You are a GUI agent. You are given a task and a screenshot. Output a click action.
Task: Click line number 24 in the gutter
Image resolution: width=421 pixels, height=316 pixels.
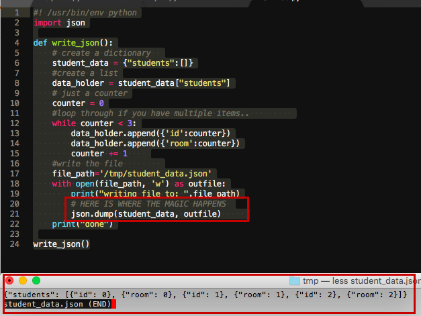coord(15,244)
